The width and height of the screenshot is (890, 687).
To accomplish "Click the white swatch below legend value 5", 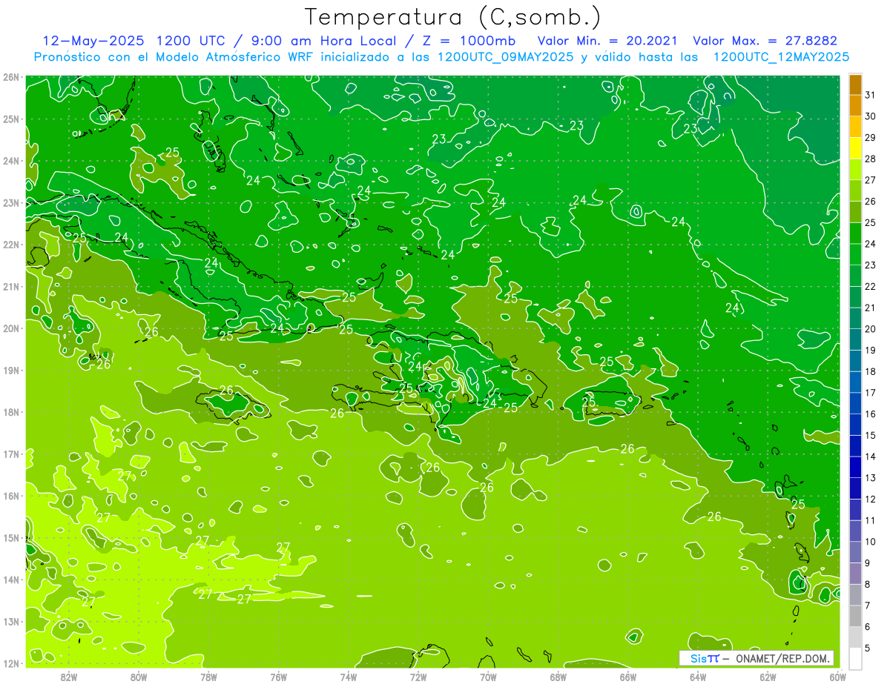I will pyautogui.click(x=855, y=657).
